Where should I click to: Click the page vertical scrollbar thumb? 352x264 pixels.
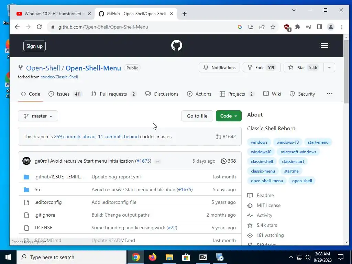[x=346, y=72]
